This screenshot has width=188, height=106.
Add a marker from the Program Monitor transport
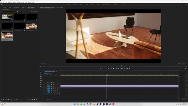point(100,69)
